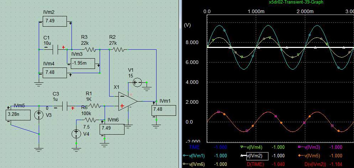Select the V3 voltage source symbol
The height and width of the screenshot is (168, 354).
pyautogui.click(x=39, y=115)
